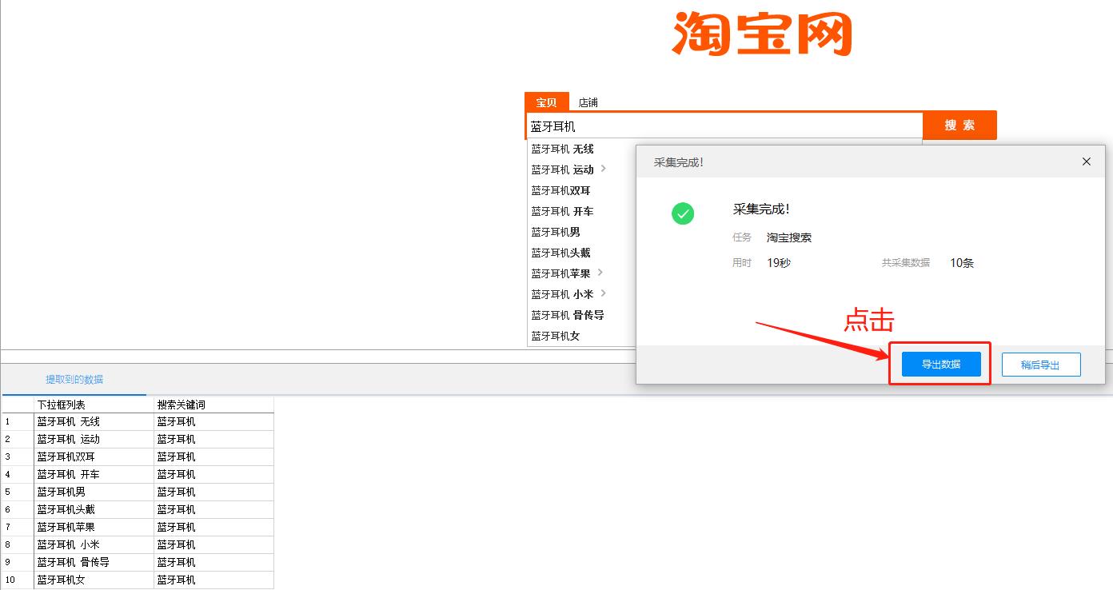This screenshot has width=1113, height=590.
Task: Expand the 蓝牙耳机苹果 suggestion arrow
Action: pyautogui.click(x=600, y=273)
